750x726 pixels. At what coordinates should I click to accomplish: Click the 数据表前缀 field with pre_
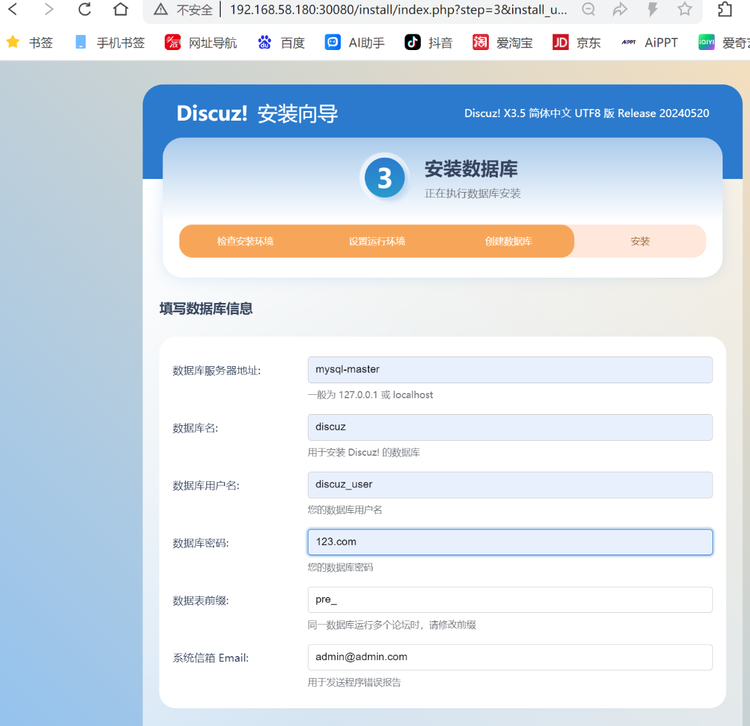pyautogui.click(x=510, y=600)
